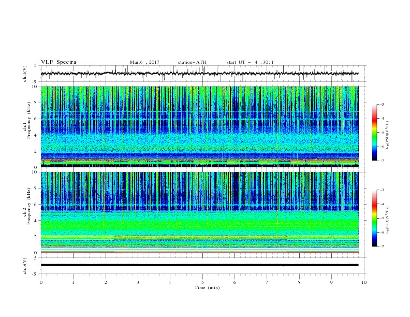Click the "start UT = 4 :30: 1" header text
410x317 pixels.
[x=250, y=62]
